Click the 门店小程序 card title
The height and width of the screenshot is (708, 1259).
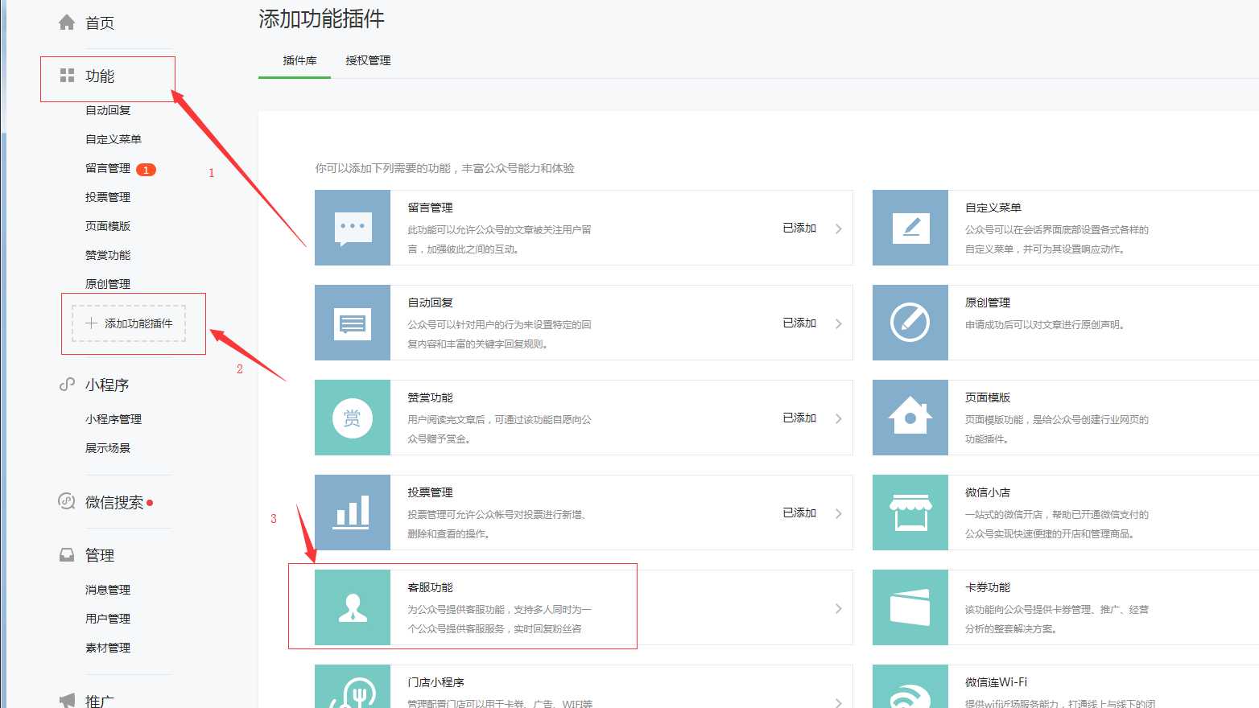pyautogui.click(x=436, y=682)
